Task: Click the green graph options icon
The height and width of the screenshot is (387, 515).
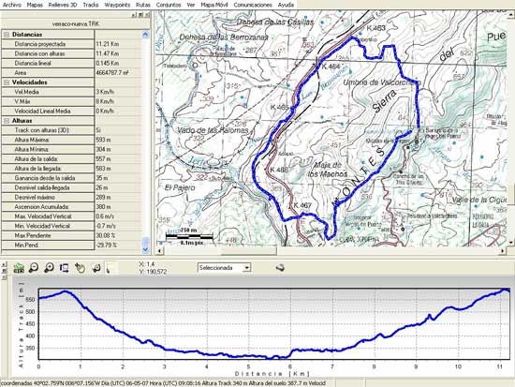Action: 19,268
